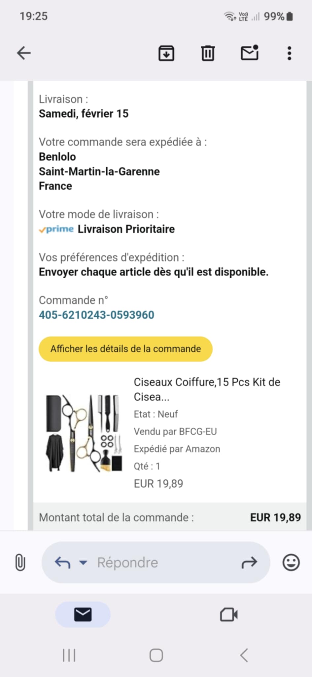Open emoji reaction picker
312x677 pixels.
(291, 562)
